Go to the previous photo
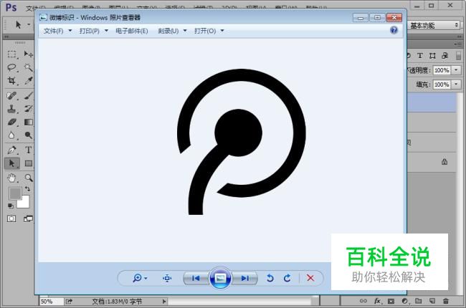 pyautogui.click(x=196, y=279)
